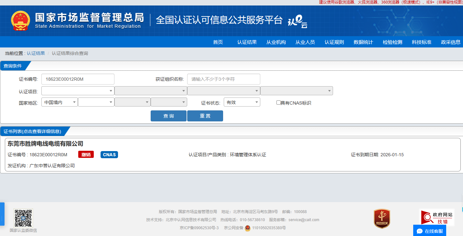This screenshot has height=236, width=463.
Task: Open the 国家地区 dropdown showing 中国境内
Action: pos(59,102)
